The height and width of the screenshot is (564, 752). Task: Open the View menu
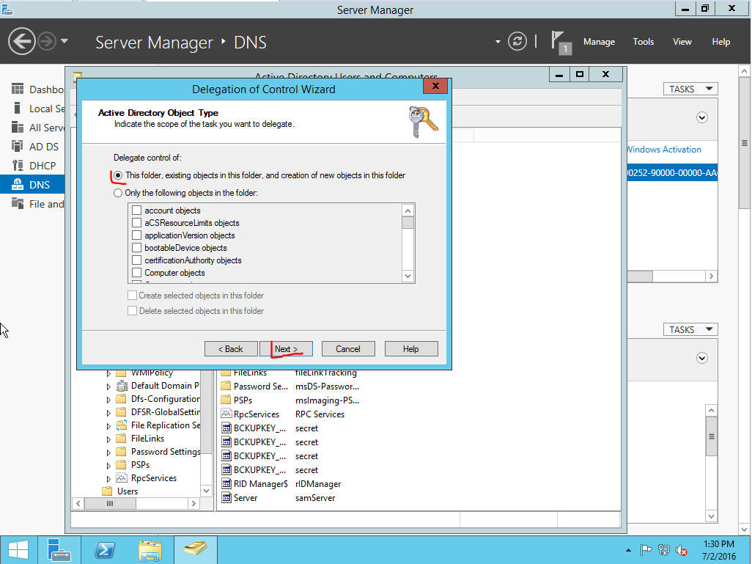click(x=682, y=42)
